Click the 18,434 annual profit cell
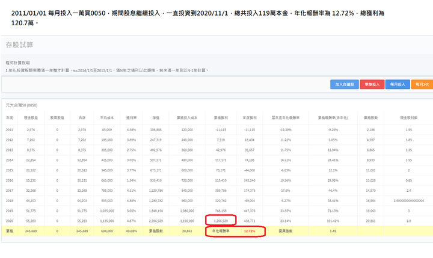The height and width of the screenshot is (258, 433). 250,140
